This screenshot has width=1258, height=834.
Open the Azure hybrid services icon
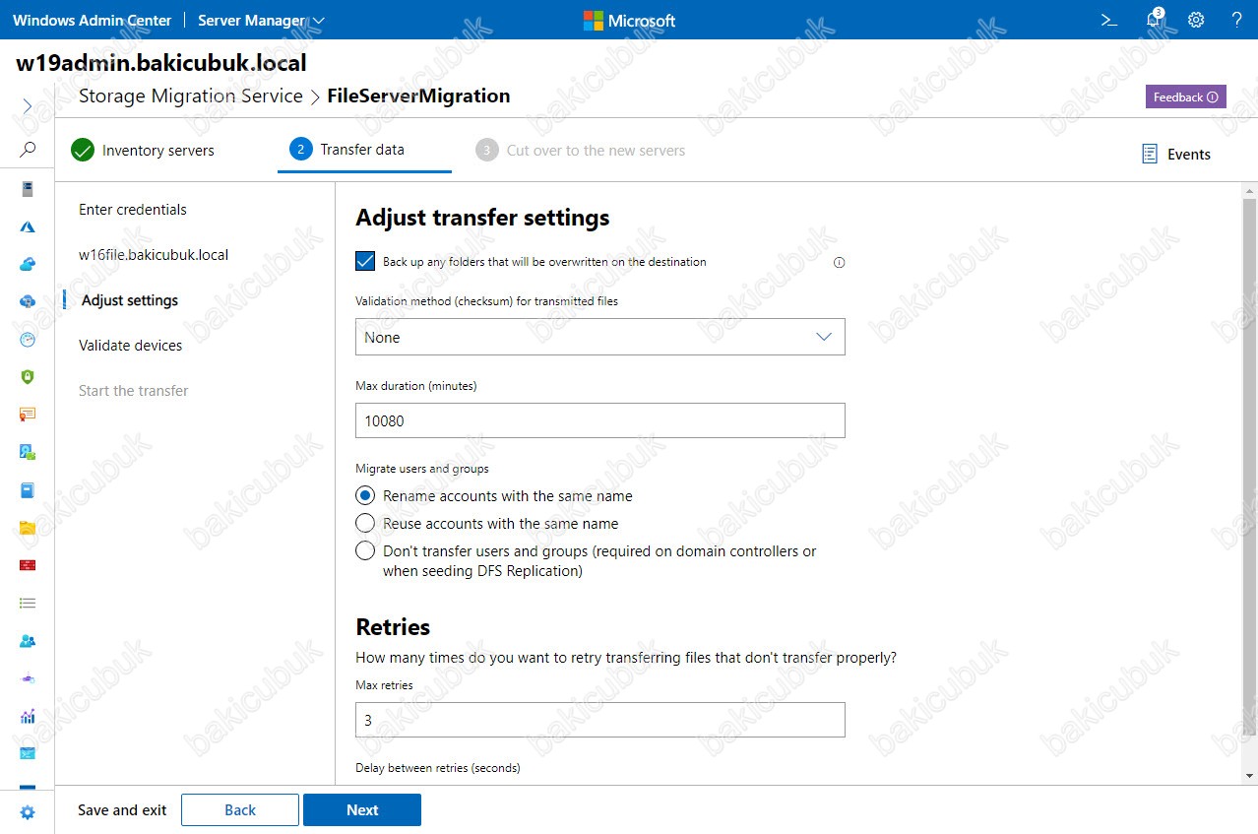click(28, 226)
